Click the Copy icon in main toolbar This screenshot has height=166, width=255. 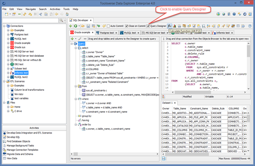46,14
